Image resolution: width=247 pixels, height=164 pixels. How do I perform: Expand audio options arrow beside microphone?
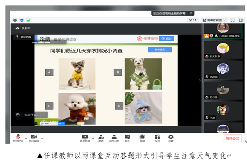[26, 138]
